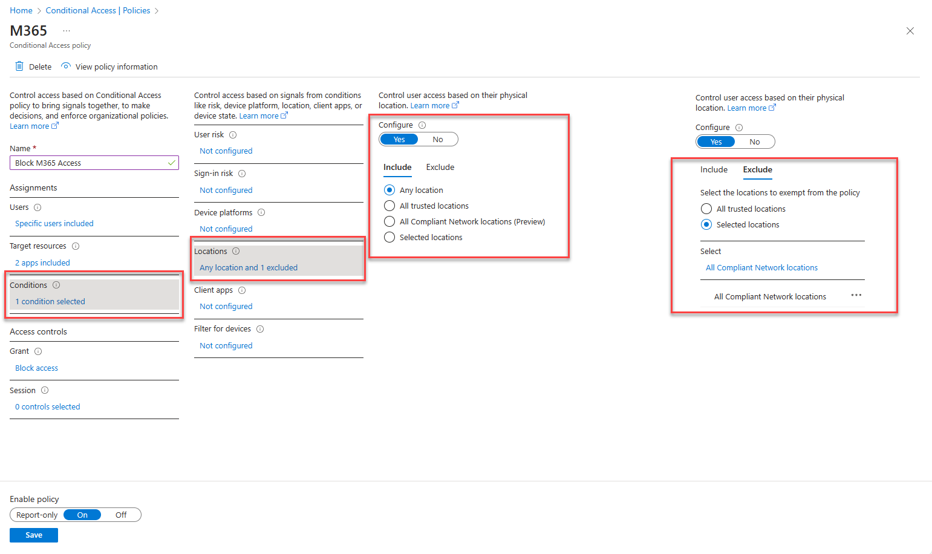Open Not configured under Sign-in risk

(226, 191)
